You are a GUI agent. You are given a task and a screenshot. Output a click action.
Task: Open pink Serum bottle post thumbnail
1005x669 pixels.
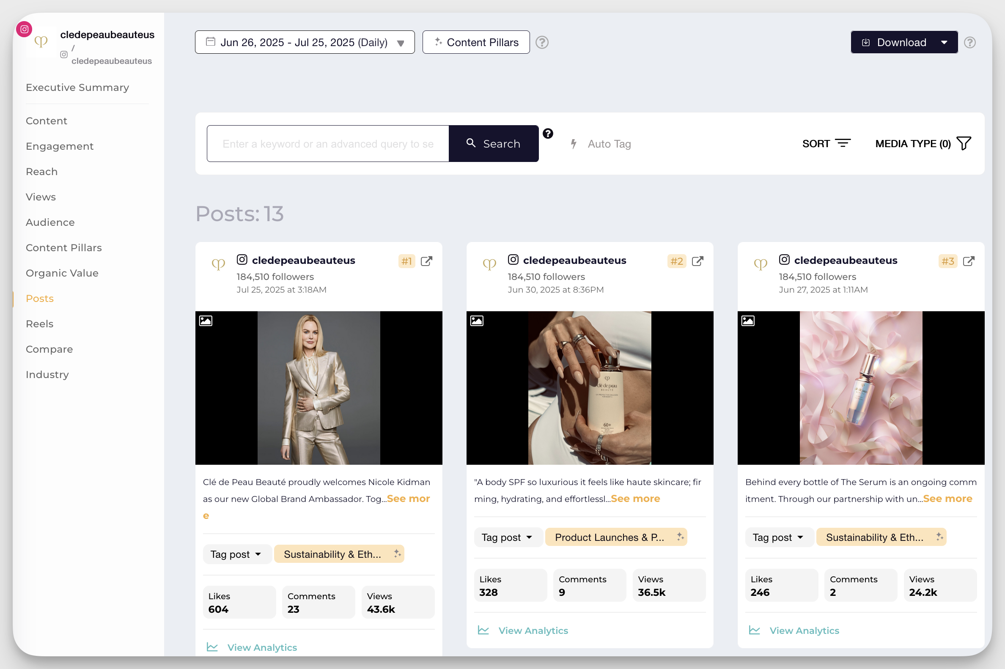click(x=861, y=388)
